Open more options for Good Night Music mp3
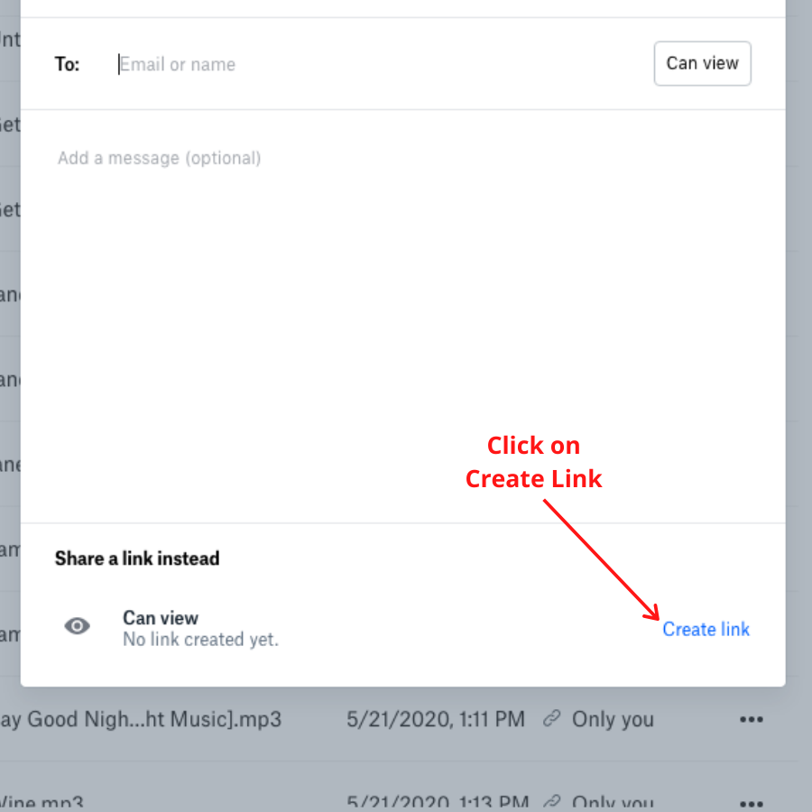Viewport: 812px width, 812px height. pyautogui.click(x=751, y=719)
